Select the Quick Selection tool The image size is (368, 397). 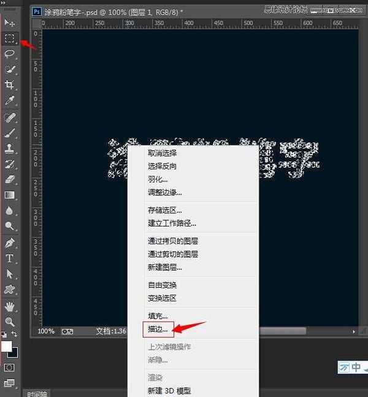tap(10, 69)
